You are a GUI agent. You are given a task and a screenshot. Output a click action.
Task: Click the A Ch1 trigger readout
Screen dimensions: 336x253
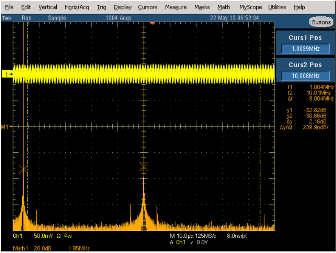click(178, 242)
